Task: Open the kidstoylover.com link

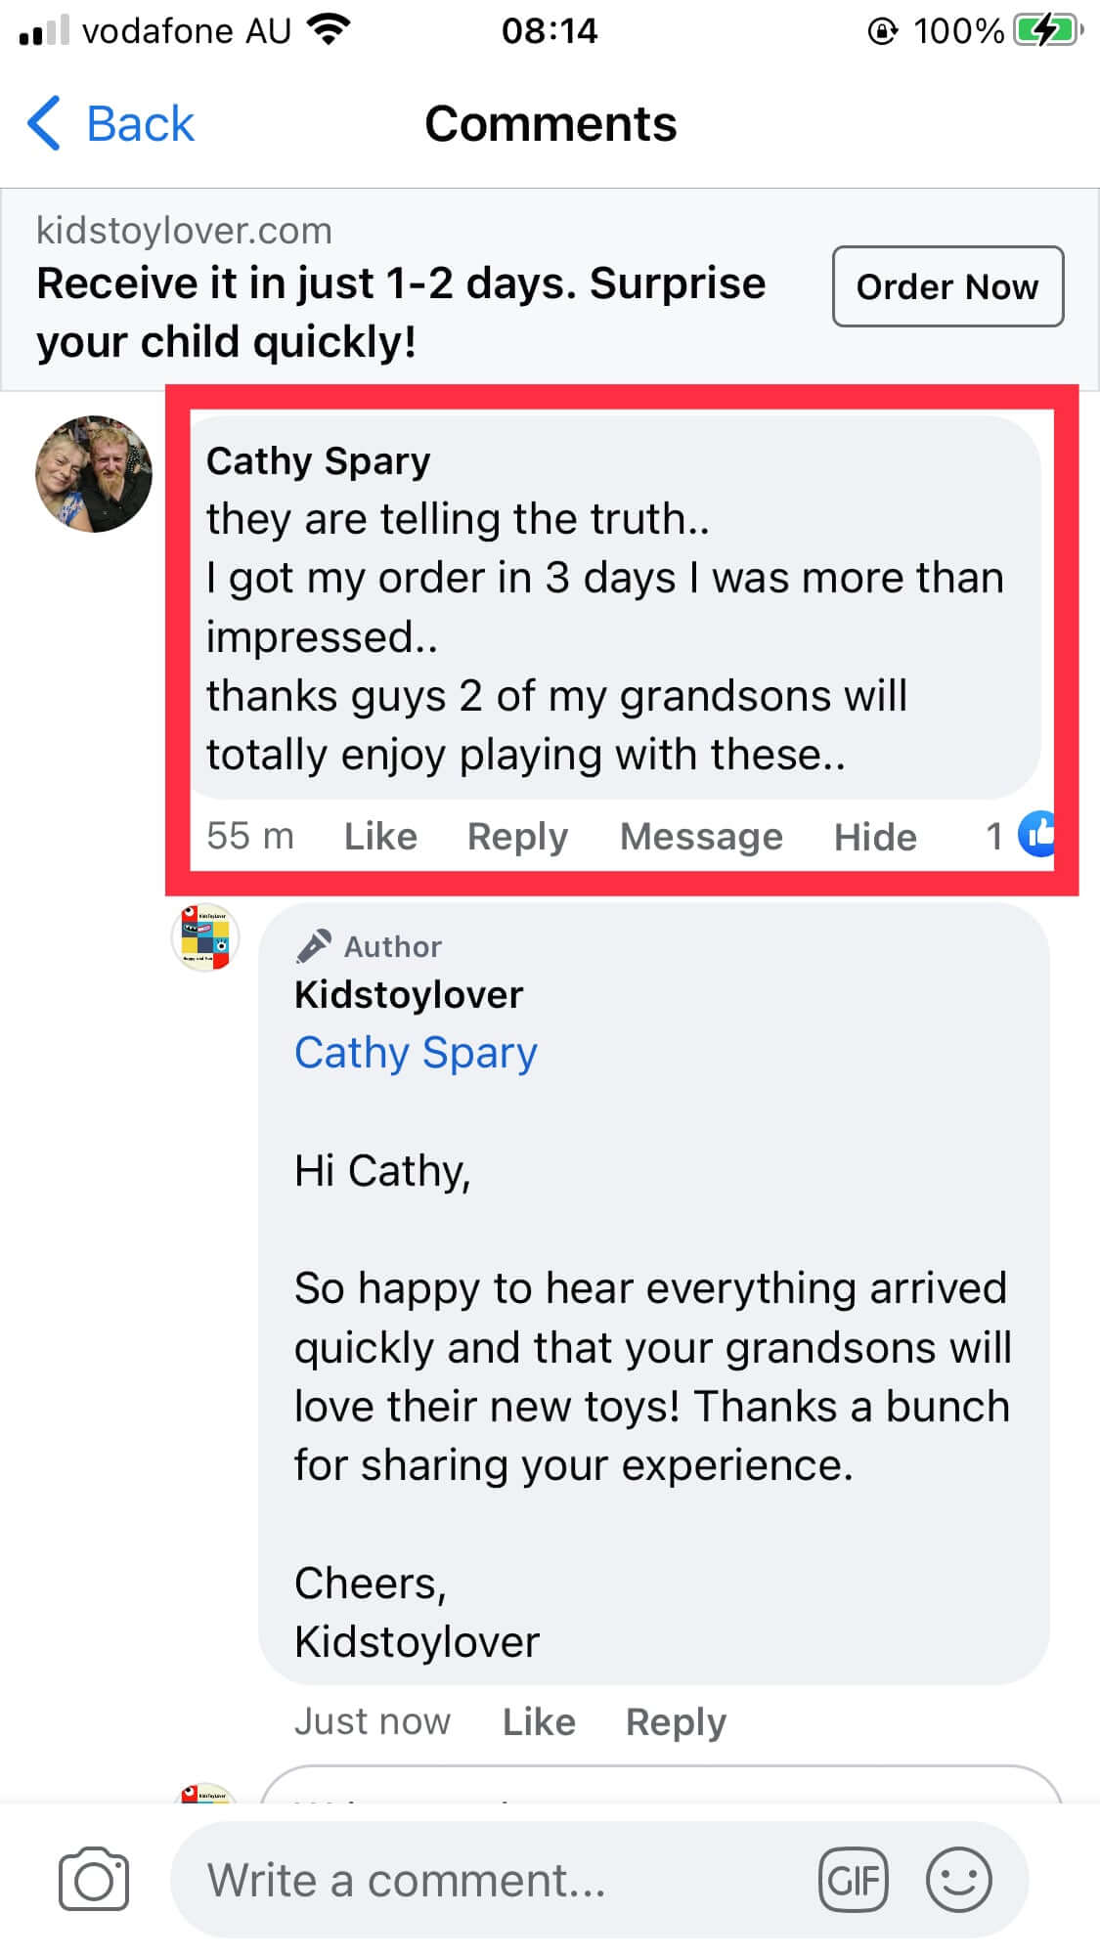Action: [x=184, y=231]
